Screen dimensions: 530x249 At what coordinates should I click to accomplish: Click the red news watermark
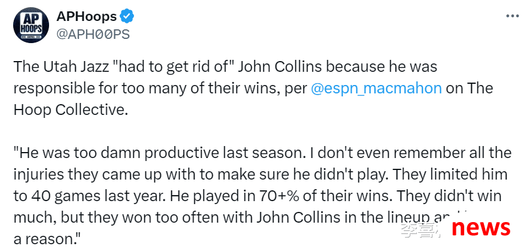click(x=481, y=227)
